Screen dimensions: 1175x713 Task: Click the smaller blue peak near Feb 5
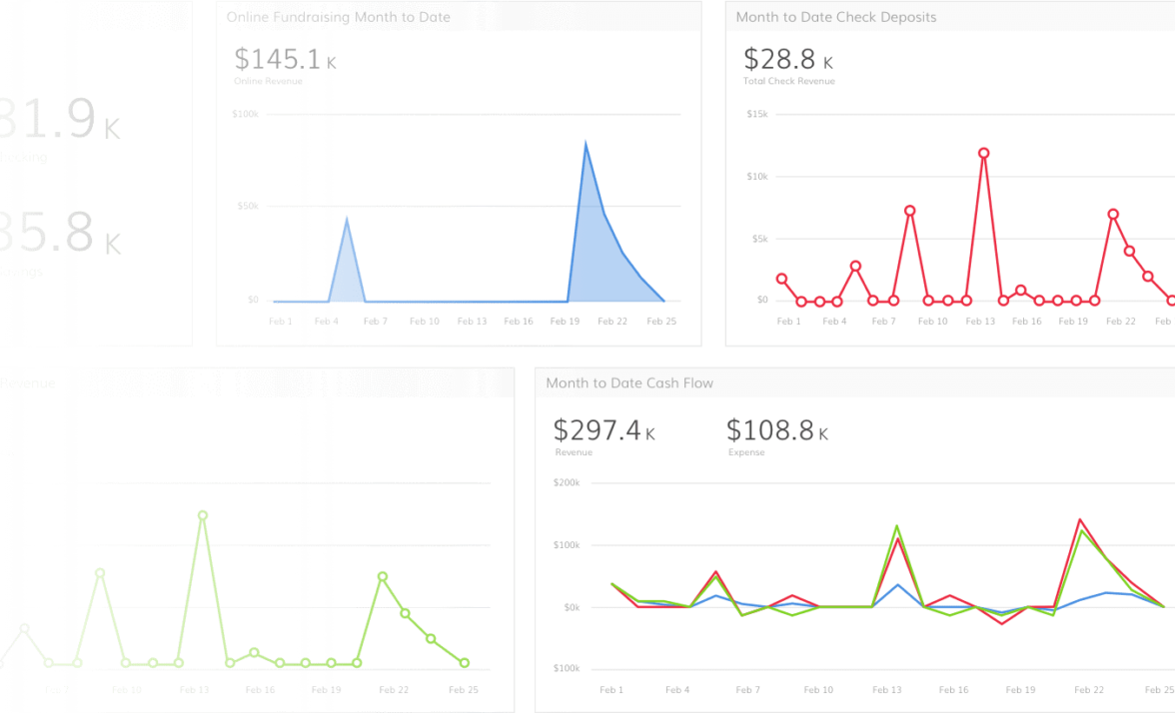[347, 219]
